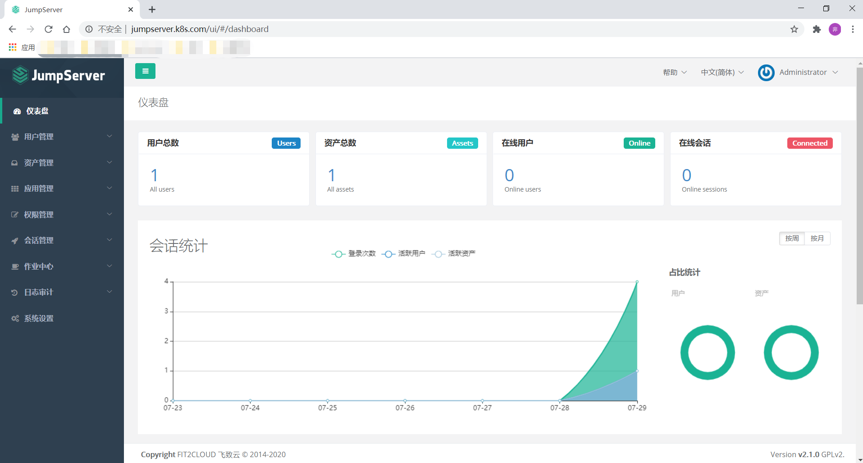
Task: Click the Assets badge
Action: point(462,143)
